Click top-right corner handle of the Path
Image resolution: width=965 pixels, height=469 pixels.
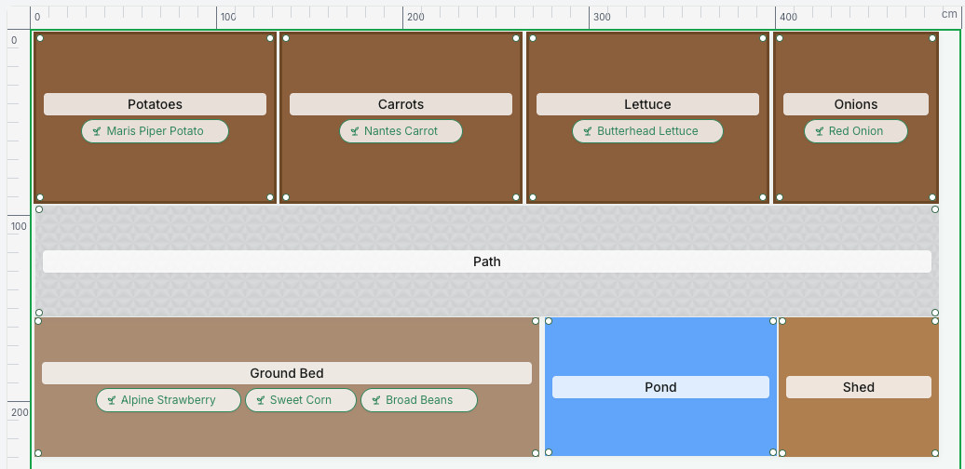tap(935, 209)
